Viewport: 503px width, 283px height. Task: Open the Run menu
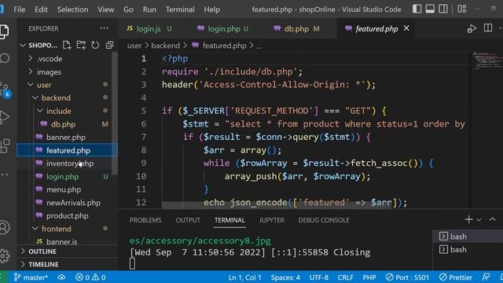point(149,9)
